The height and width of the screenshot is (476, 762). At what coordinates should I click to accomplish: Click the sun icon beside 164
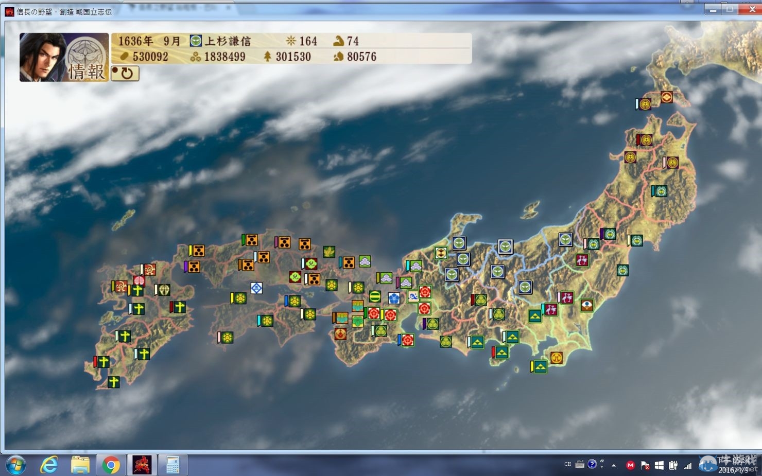click(x=291, y=41)
